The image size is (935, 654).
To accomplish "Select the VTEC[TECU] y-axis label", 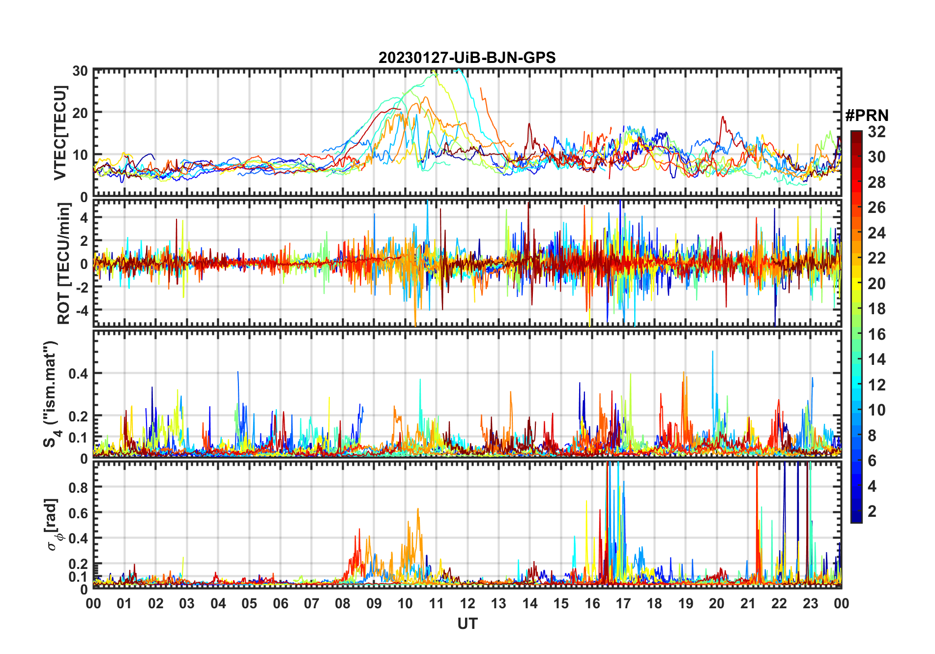I will (x=60, y=133).
